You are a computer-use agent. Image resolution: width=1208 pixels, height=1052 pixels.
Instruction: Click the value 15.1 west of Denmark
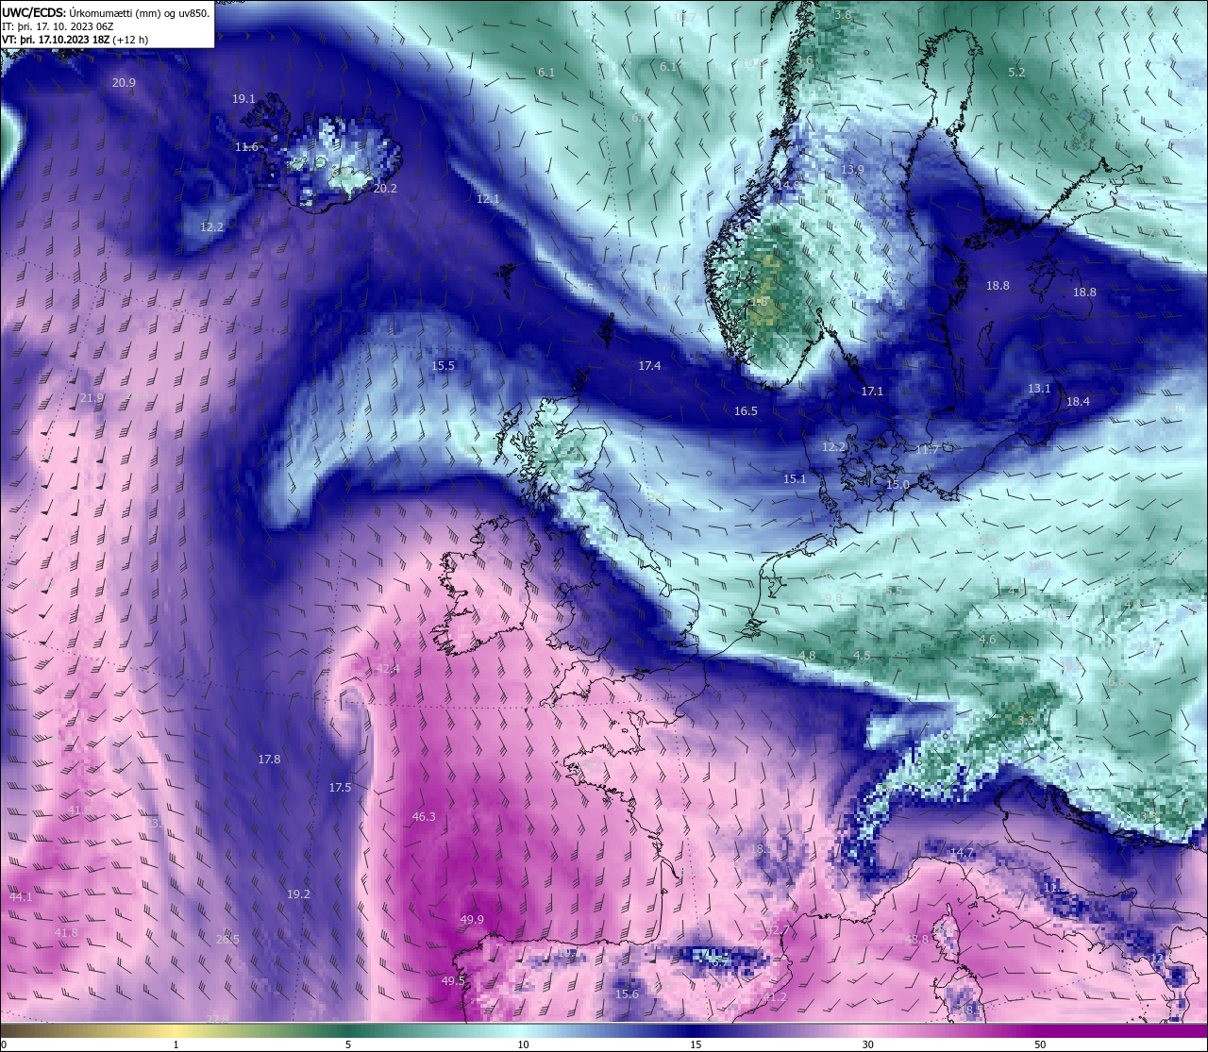795,479
